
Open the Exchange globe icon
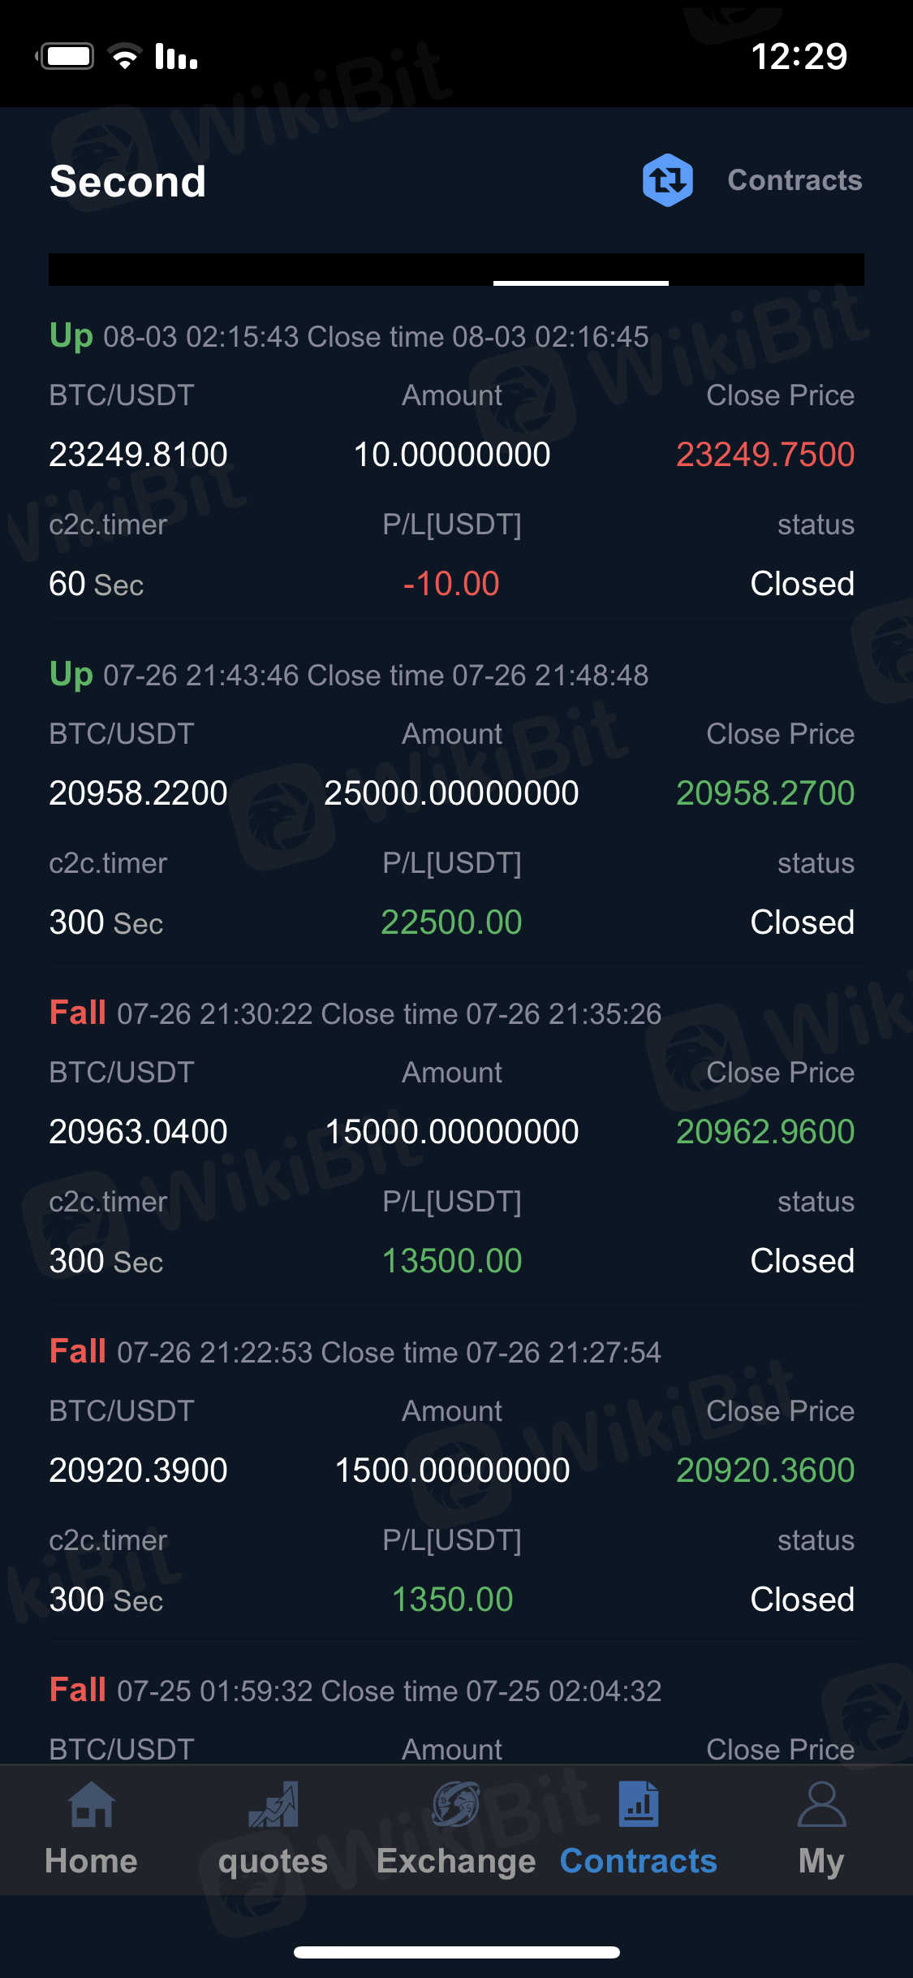coord(455,1804)
